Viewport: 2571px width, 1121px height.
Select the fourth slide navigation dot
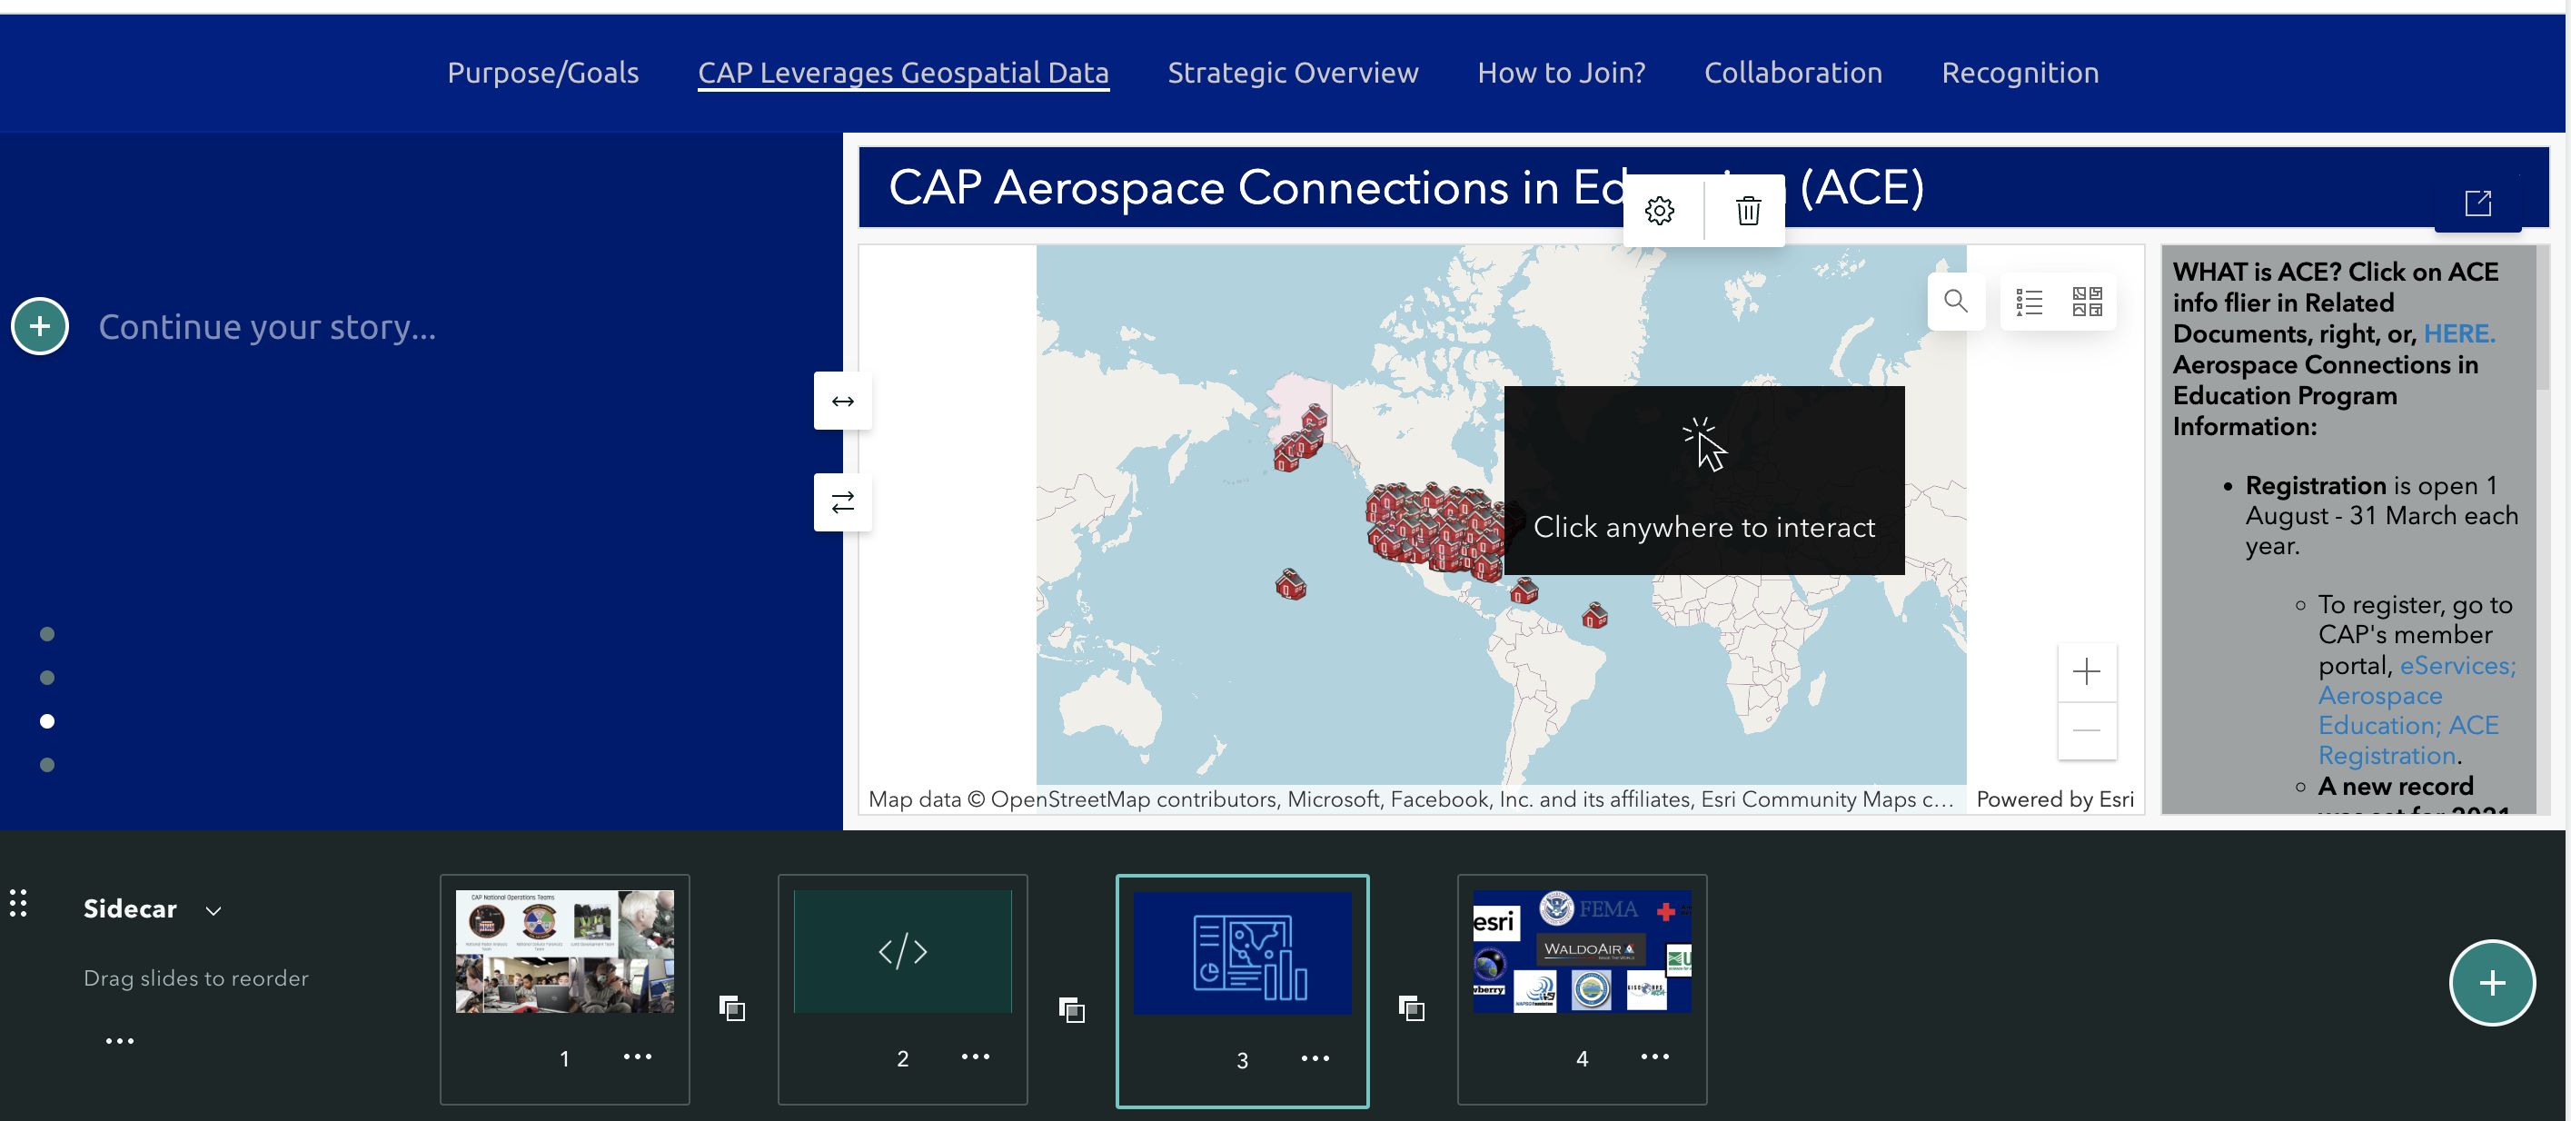coord(47,765)
